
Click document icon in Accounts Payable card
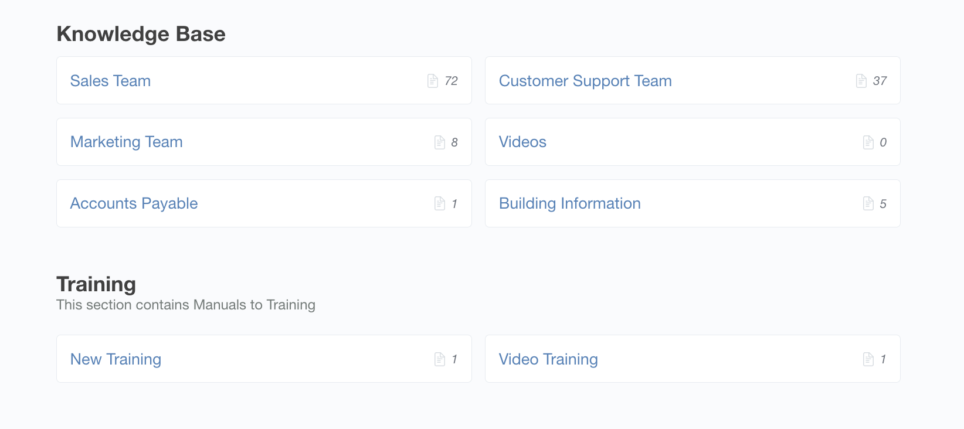pos(440,203)
